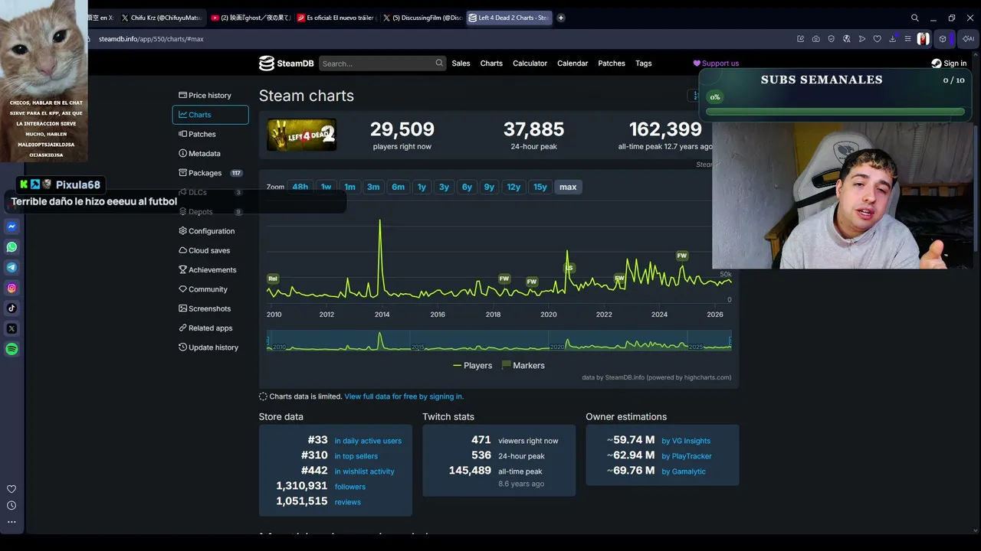This screenshot has height=551, width=981.
Task: Click the edit/compose icon in address bar
Action: (x=801, y=39)
